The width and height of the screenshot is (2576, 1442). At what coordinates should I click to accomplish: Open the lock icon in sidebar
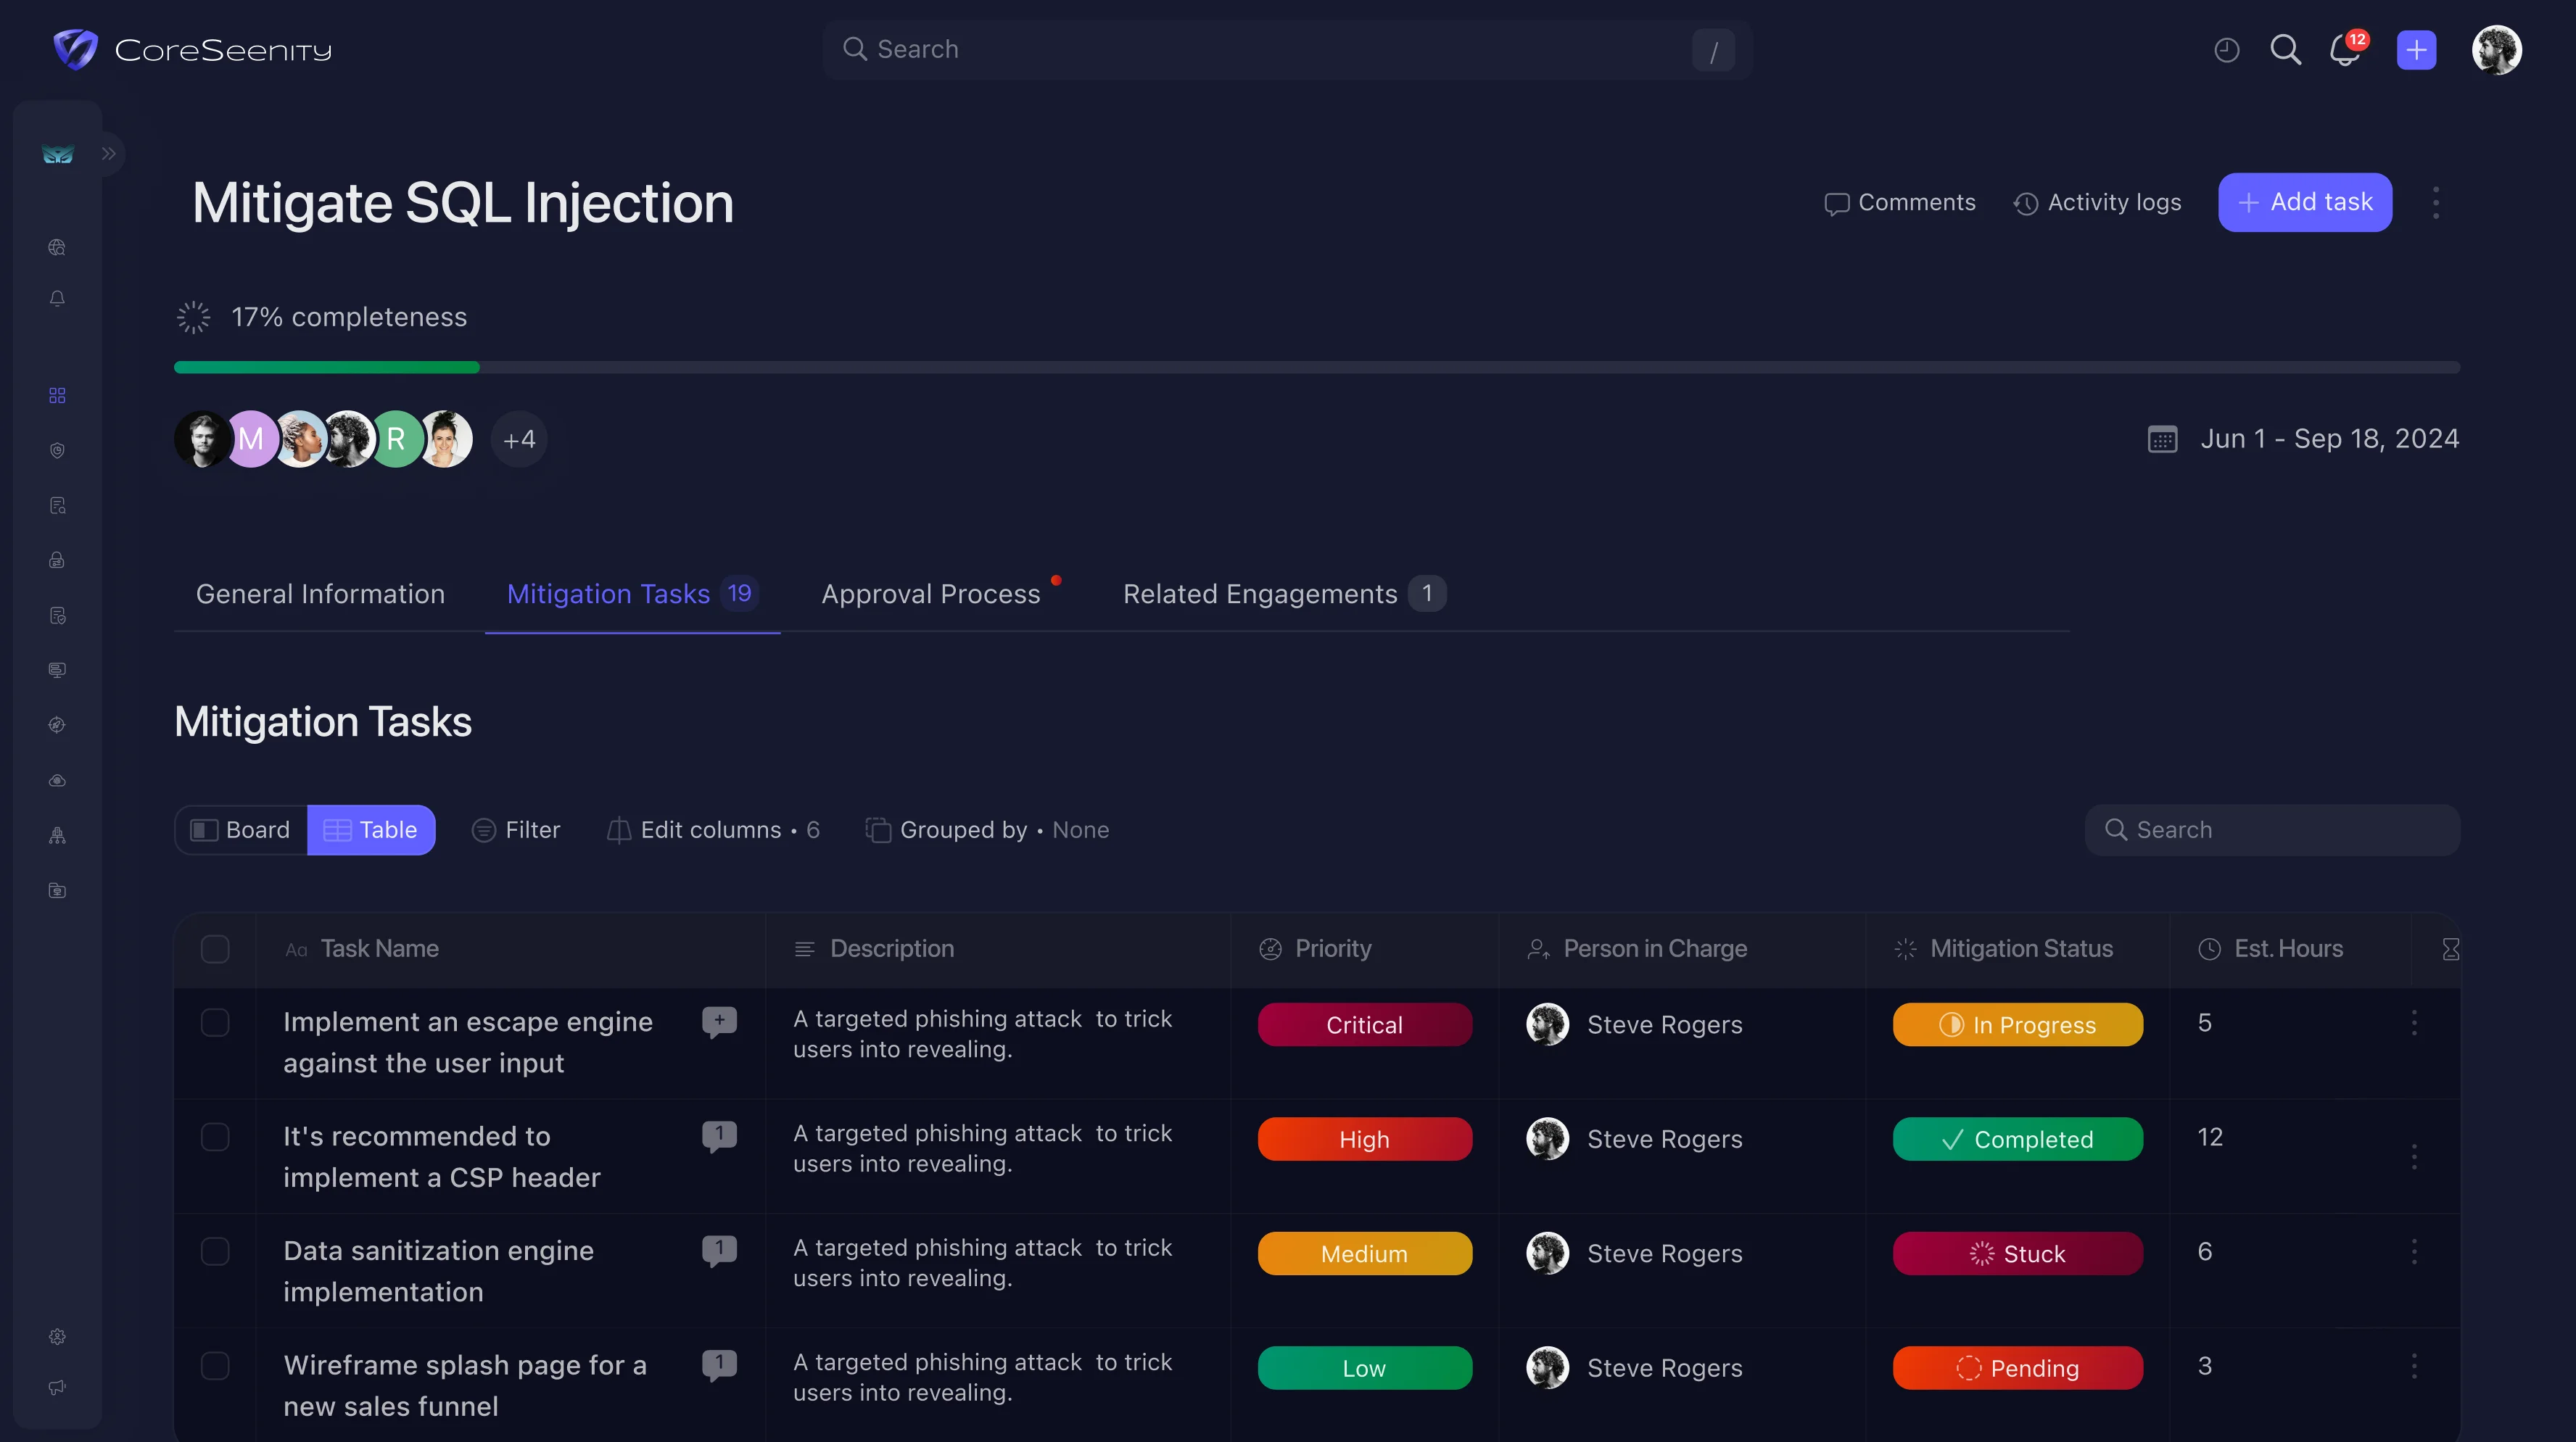tap(57, 560)
